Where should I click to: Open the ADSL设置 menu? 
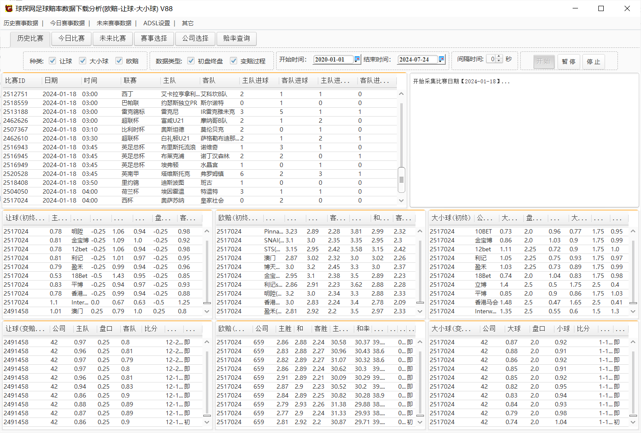(x=157, y=23)
